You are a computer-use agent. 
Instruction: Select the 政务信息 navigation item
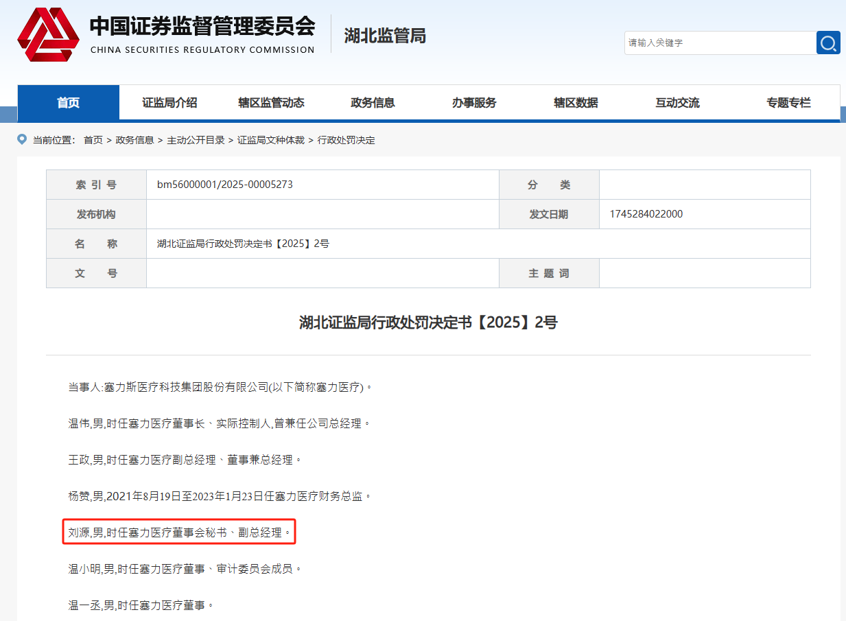(x=373, y=102)
